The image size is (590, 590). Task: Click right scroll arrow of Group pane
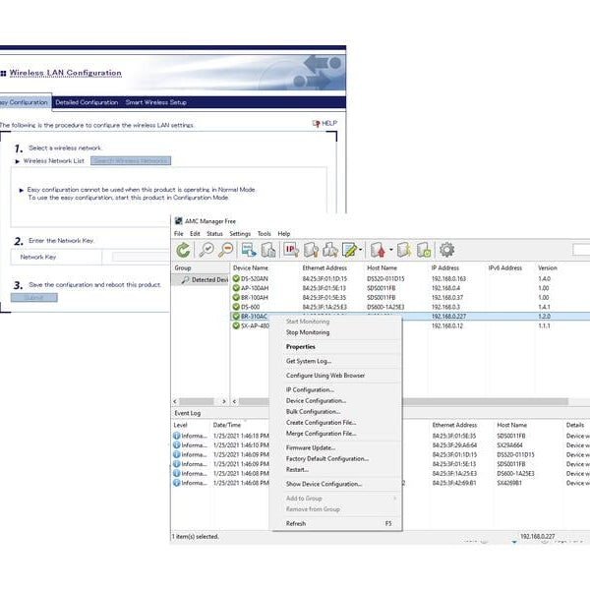224,401
